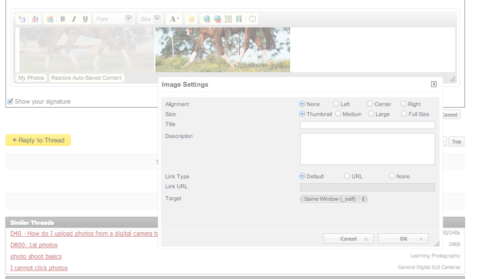The width and height of the screenshot is (482, 279).
Task: Click the image Title input field
Action: tap(367, 125)
